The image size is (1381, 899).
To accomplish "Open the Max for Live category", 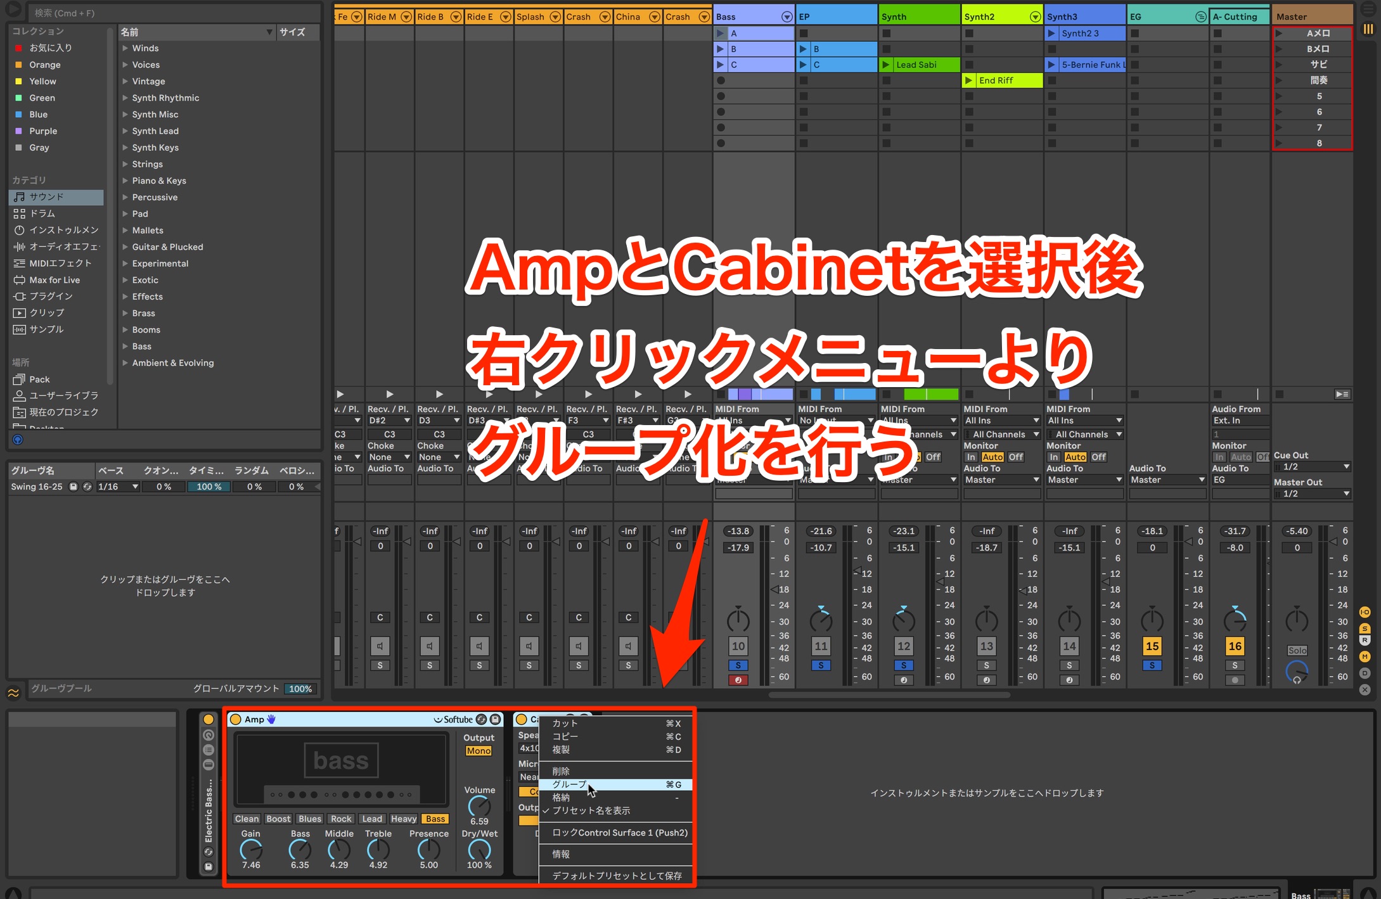I will coord(56,279).
